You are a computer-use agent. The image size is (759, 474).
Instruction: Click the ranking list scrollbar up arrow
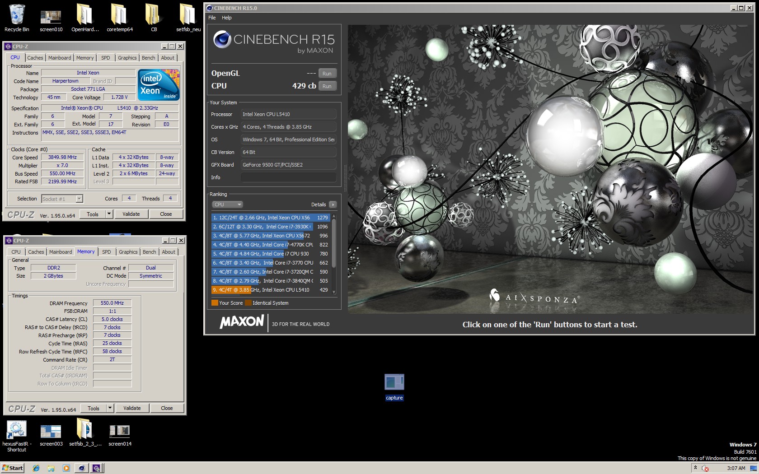pyautogui.click(x=334, y=216)
